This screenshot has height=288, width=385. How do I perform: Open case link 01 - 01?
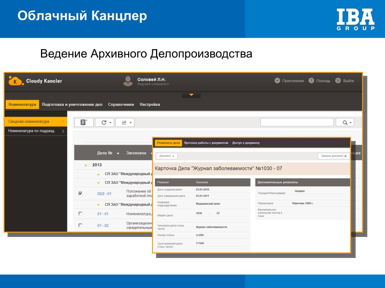click(x=103, y=214)
